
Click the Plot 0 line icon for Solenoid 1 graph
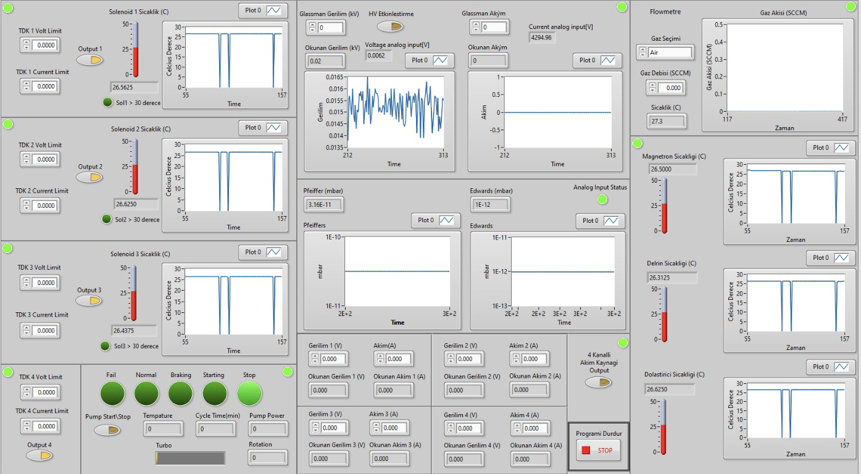pos(273,10)
